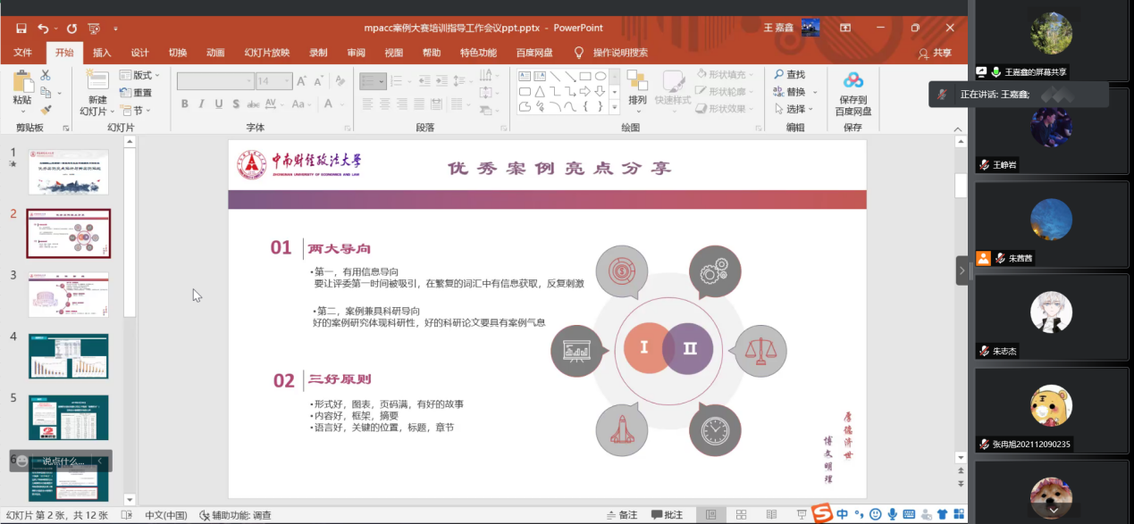Open the 插入 ribbon tab
1134x524 pixels.
(x=102, y=53)
